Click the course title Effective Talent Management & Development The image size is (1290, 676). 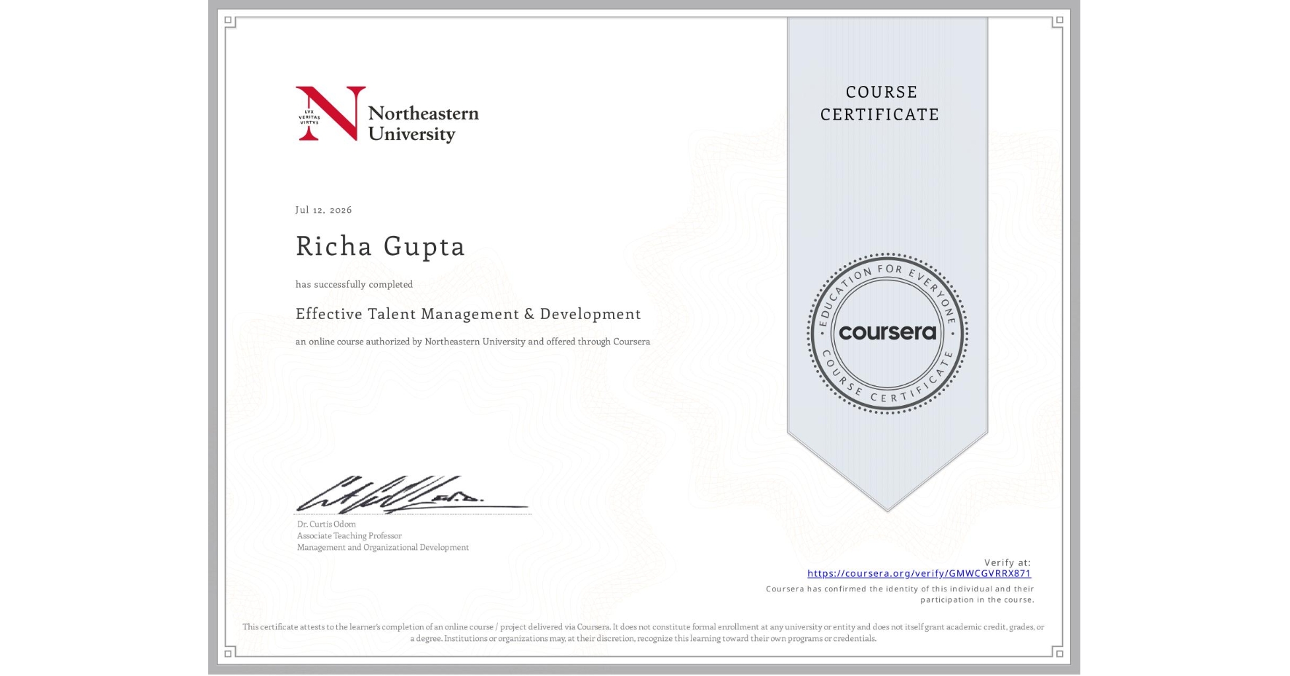tap(468, 314)
